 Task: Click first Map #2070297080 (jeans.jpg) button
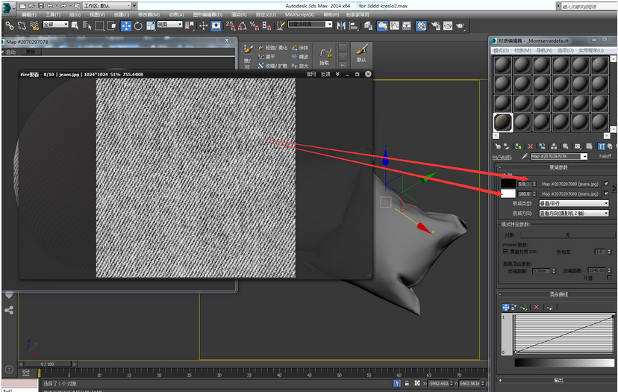click(x=569, y=184)
